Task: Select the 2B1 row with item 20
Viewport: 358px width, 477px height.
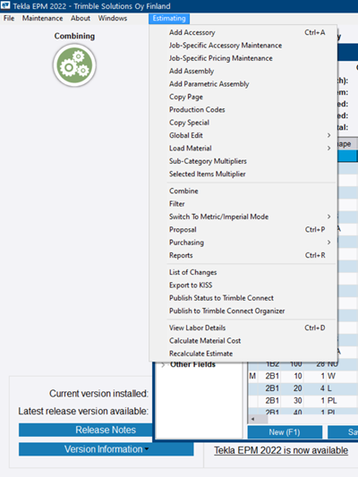Action: 303,388
